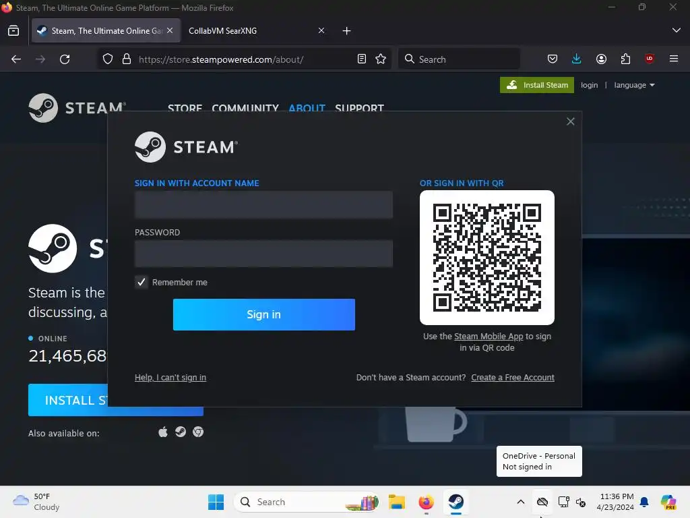Click the network display tray icon
This screenshot has width=690, height=518.
pyautogui.click(x=564, y=502)
